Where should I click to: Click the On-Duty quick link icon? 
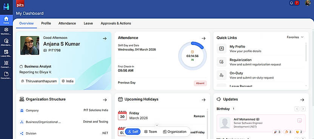[222, 75]
